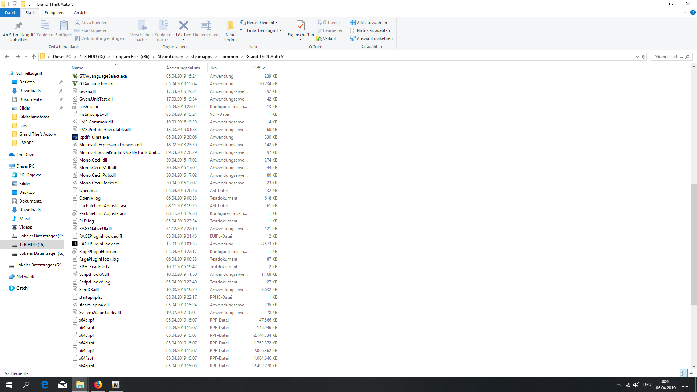The height and width of the screenshot is (392, 697).
Task: Click the up-directory arrow
Action: 34,57
